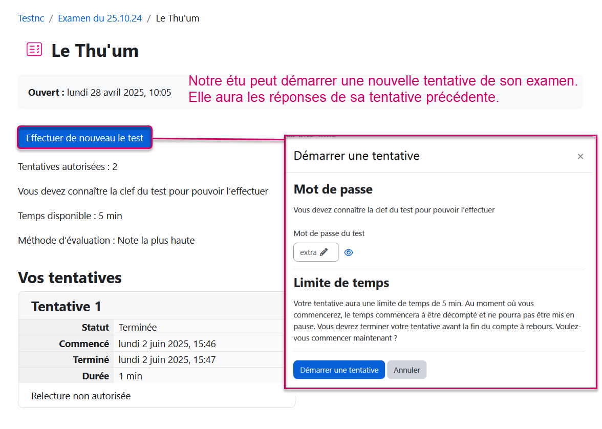602x429 pixels.
Task: Click the Le Thu'um page heading
Action: 95,51
